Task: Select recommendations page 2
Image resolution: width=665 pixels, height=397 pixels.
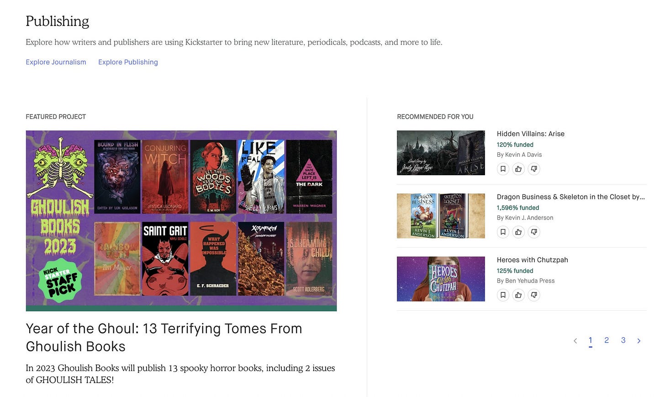Action: pyautogui.click(x=607, y=340)
